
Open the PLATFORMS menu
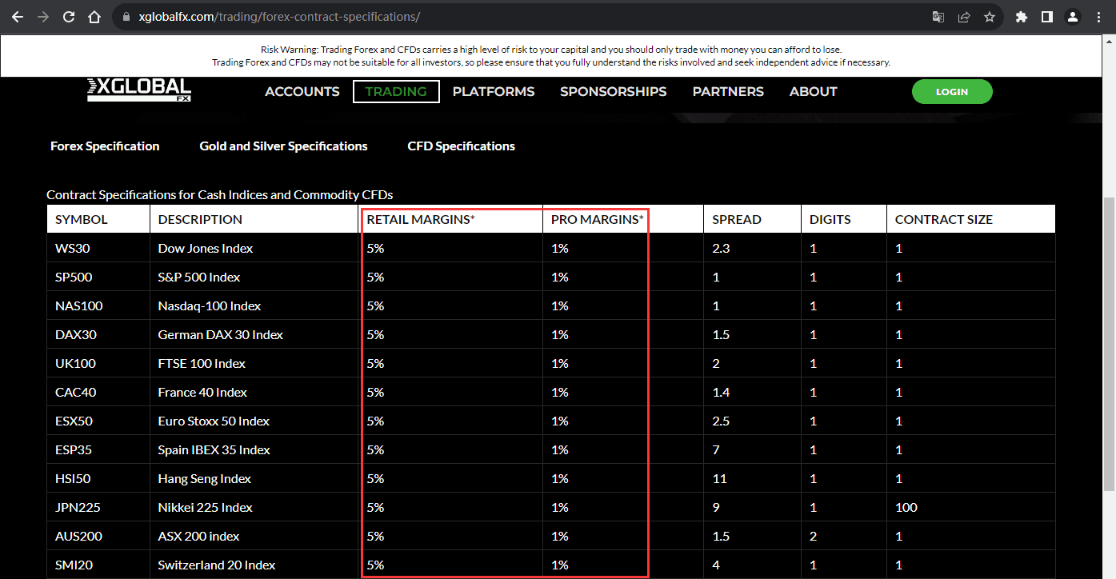coord(494,92)
